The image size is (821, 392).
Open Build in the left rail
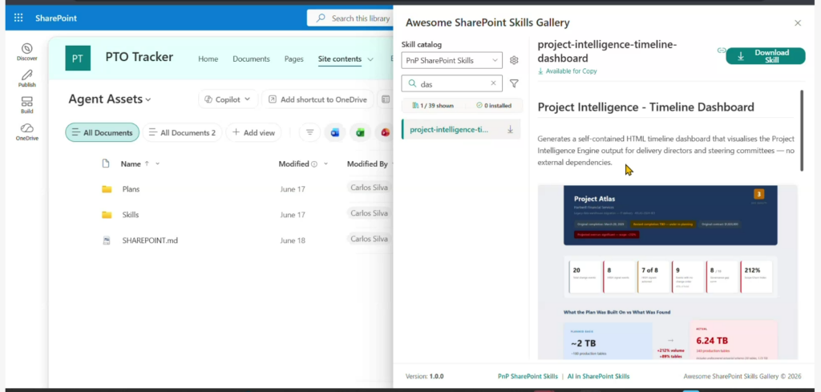coord(26,105)
